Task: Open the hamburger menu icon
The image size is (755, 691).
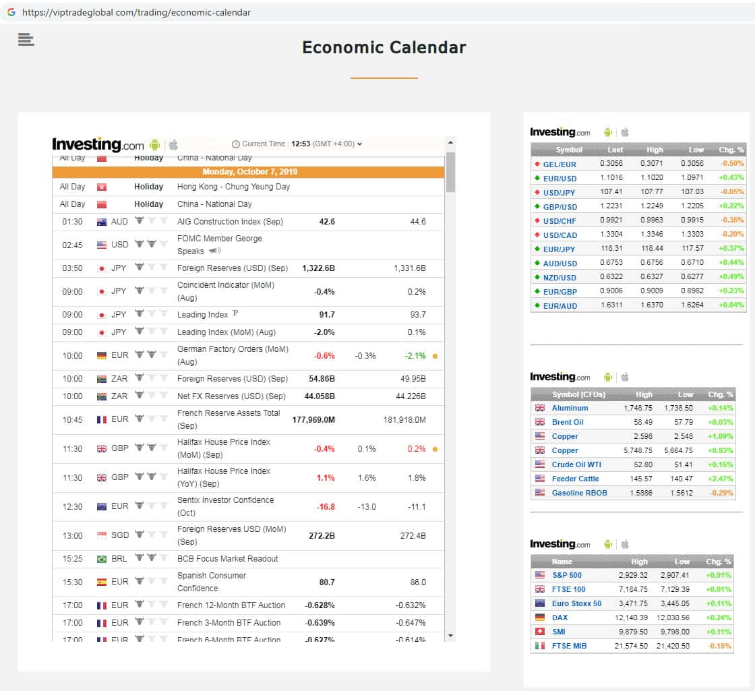Action: (x=26, y=39)
